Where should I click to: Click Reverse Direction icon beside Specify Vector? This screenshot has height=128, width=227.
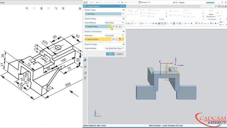click(x=113, y=39)
